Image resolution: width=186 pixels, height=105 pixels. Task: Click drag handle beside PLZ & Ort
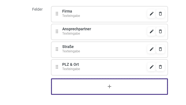click(57, 67)
